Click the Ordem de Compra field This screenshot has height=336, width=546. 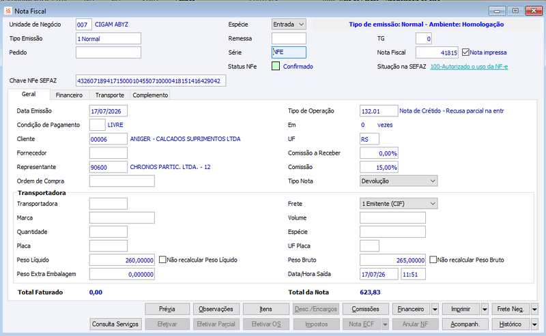pos(122,181)
